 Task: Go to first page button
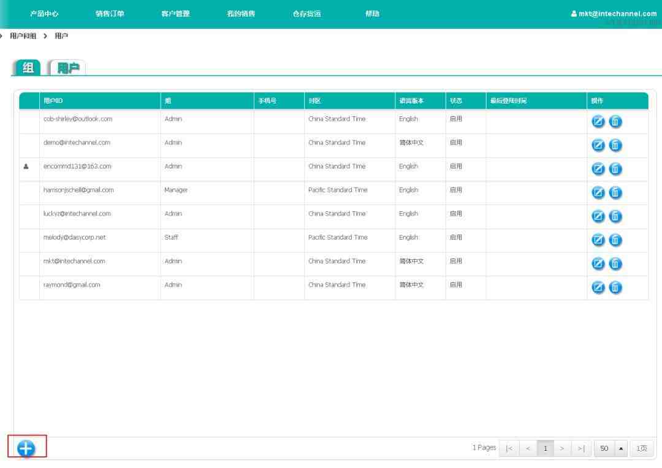pyautogui.click(x=509, y=448)
